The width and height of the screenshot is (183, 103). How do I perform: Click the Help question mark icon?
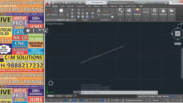(166, 3)
